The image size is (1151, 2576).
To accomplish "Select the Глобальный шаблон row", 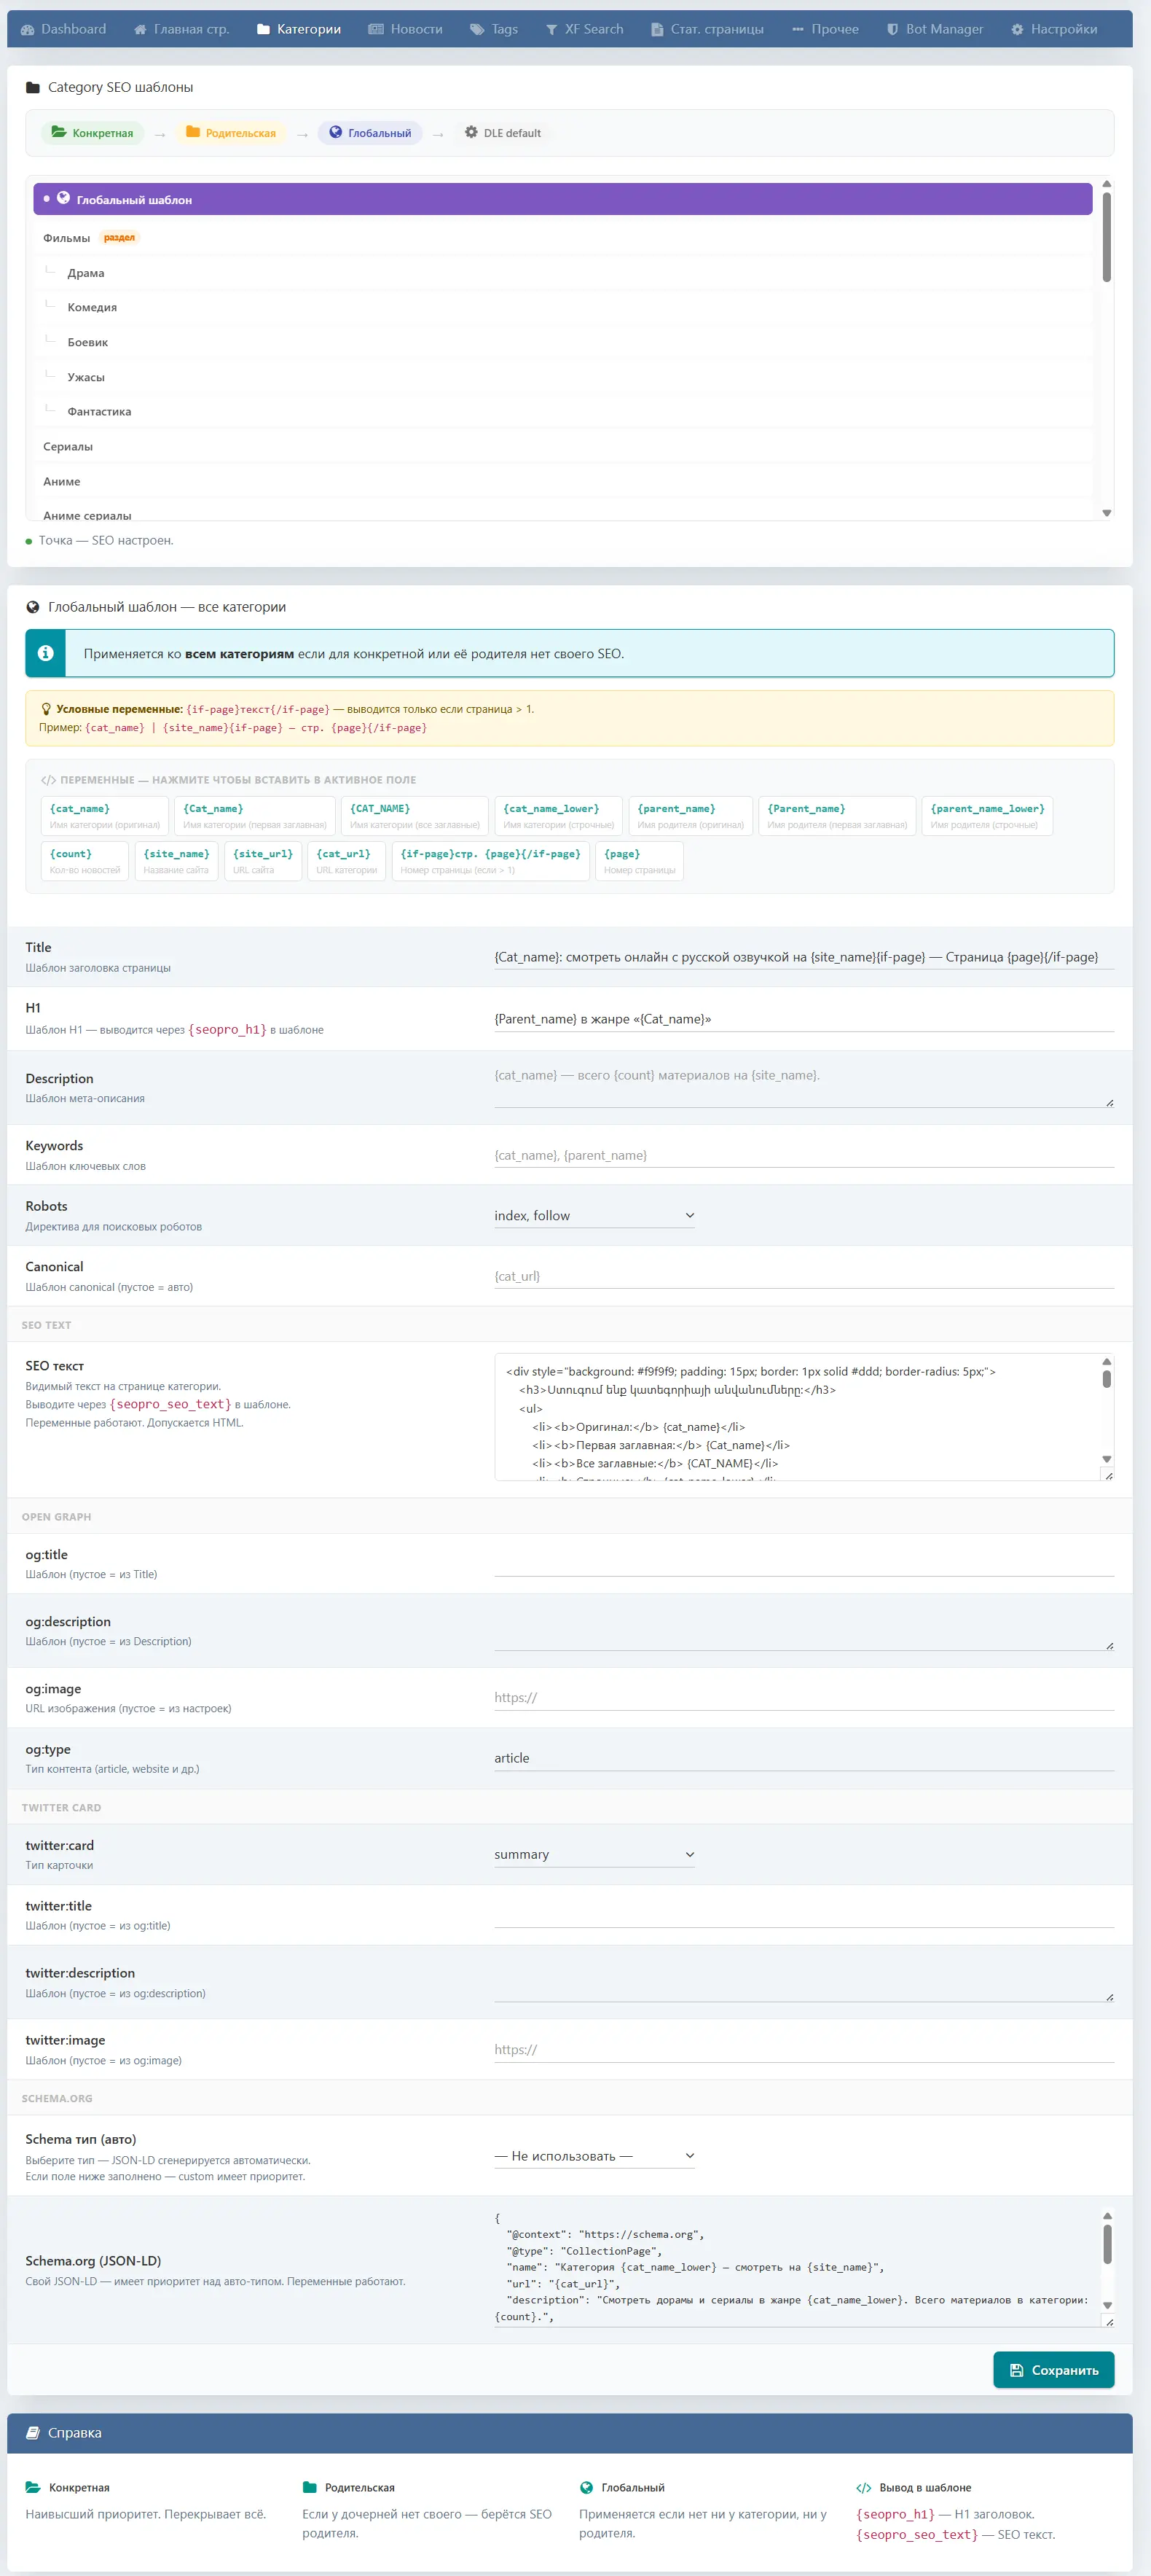I will point(562,199).
